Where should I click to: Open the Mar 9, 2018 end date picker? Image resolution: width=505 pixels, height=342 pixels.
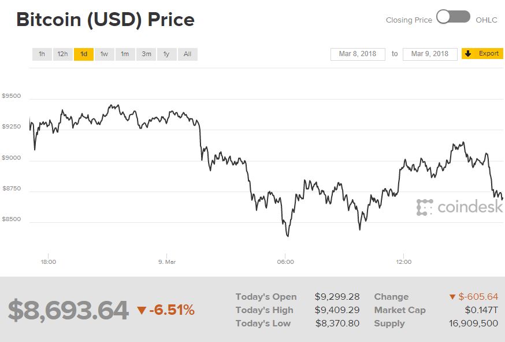(430, 54)
